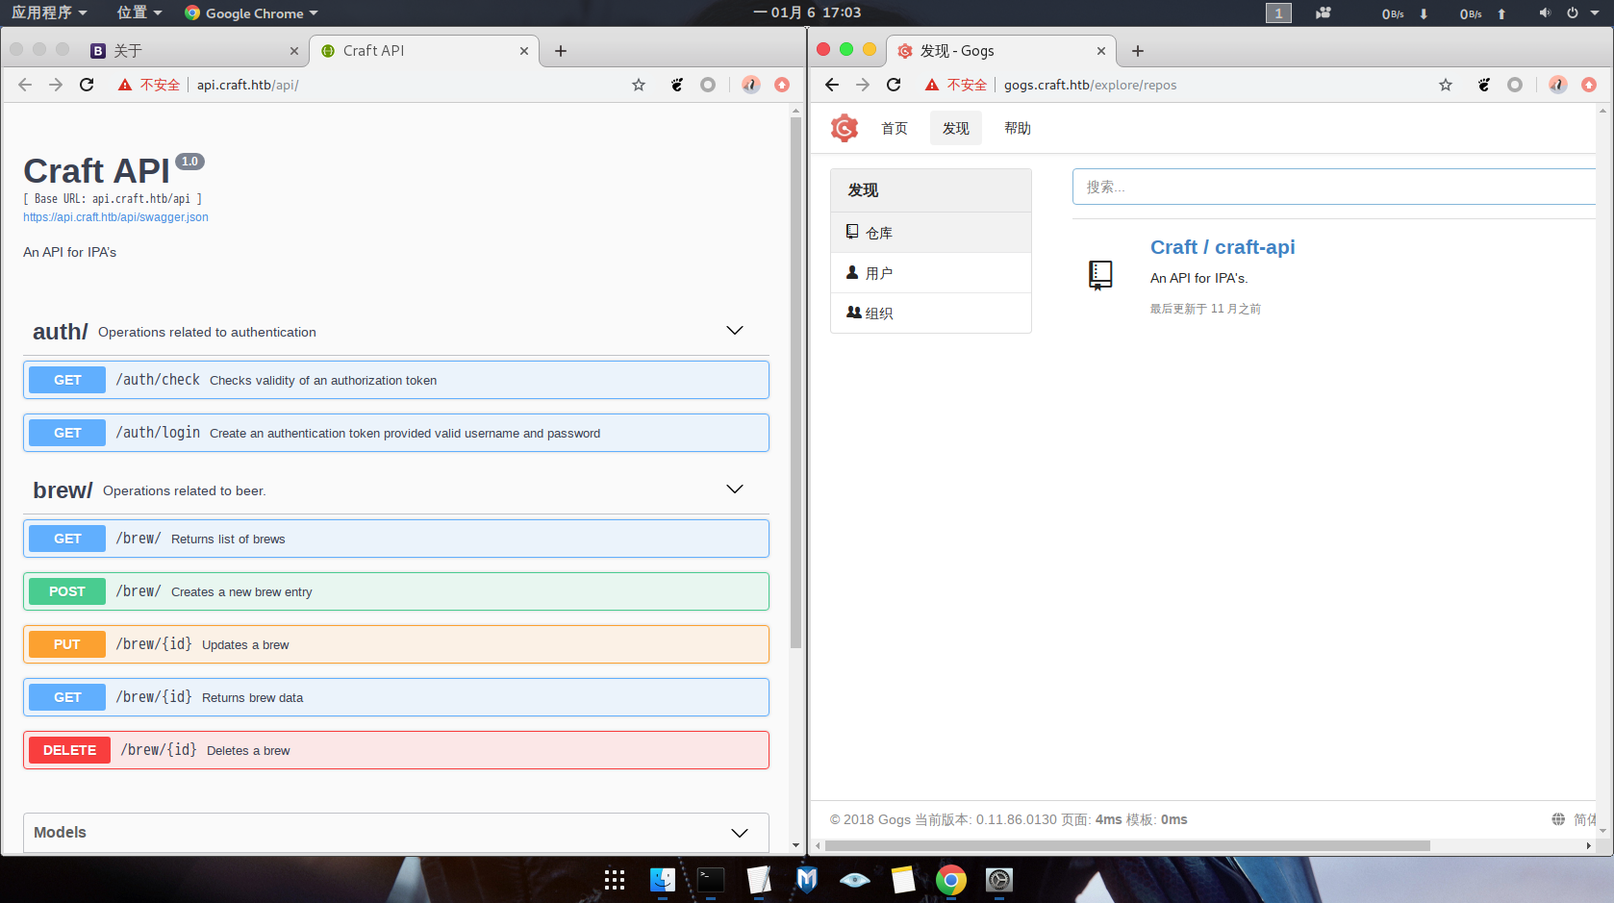Open the eye icon app in dock
This screenshot has height=903, width=1614.
pyautogui.click(x=855, y=880)
